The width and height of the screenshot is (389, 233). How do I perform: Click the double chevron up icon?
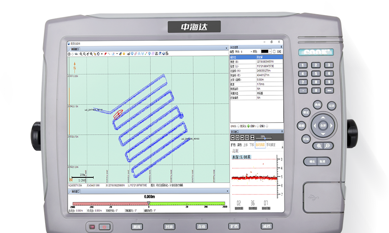click(139, 54)
